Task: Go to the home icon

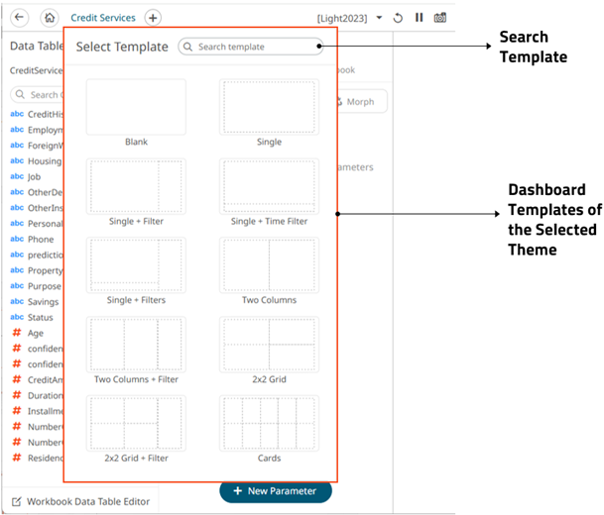Action: [x=49, y=17]
